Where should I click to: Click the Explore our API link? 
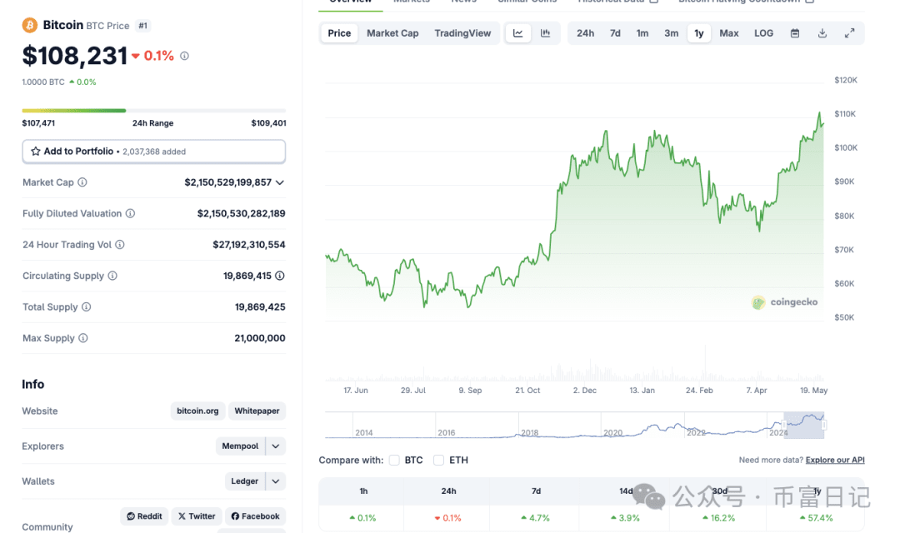(x=834, y=459)
